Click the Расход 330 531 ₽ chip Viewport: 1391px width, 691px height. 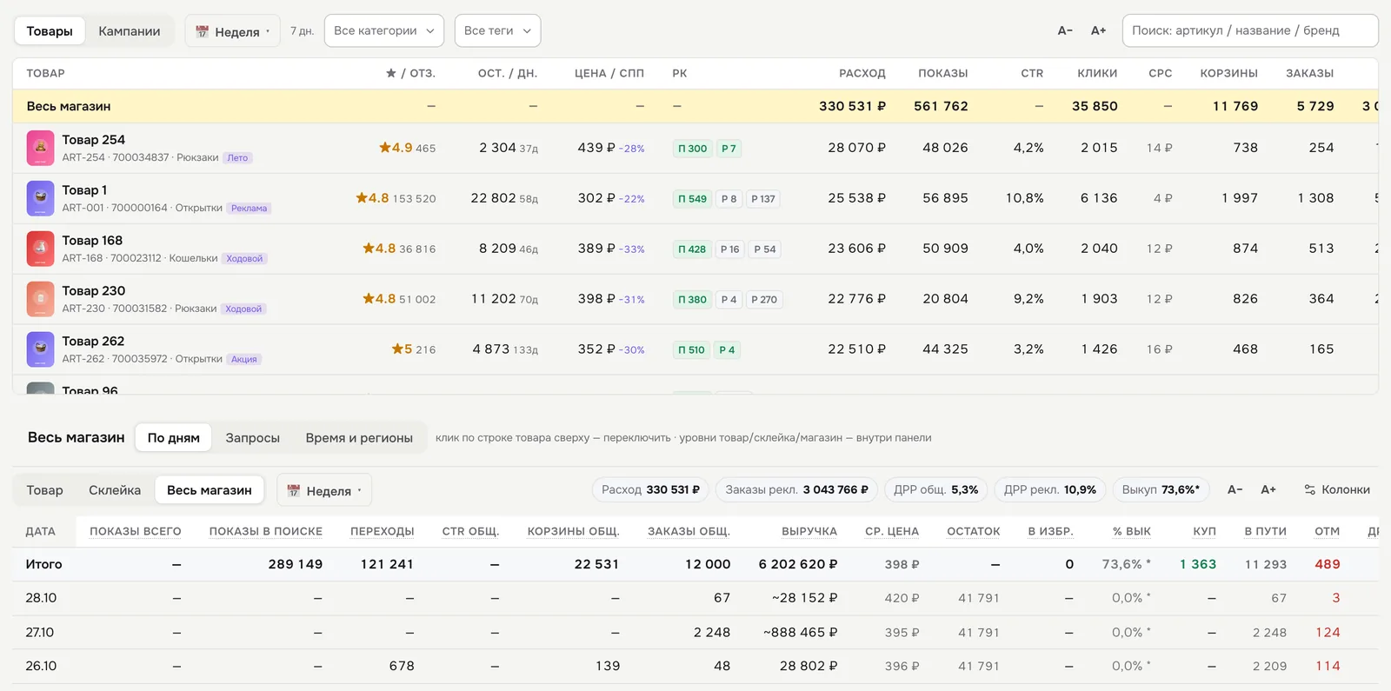[650, 490]
